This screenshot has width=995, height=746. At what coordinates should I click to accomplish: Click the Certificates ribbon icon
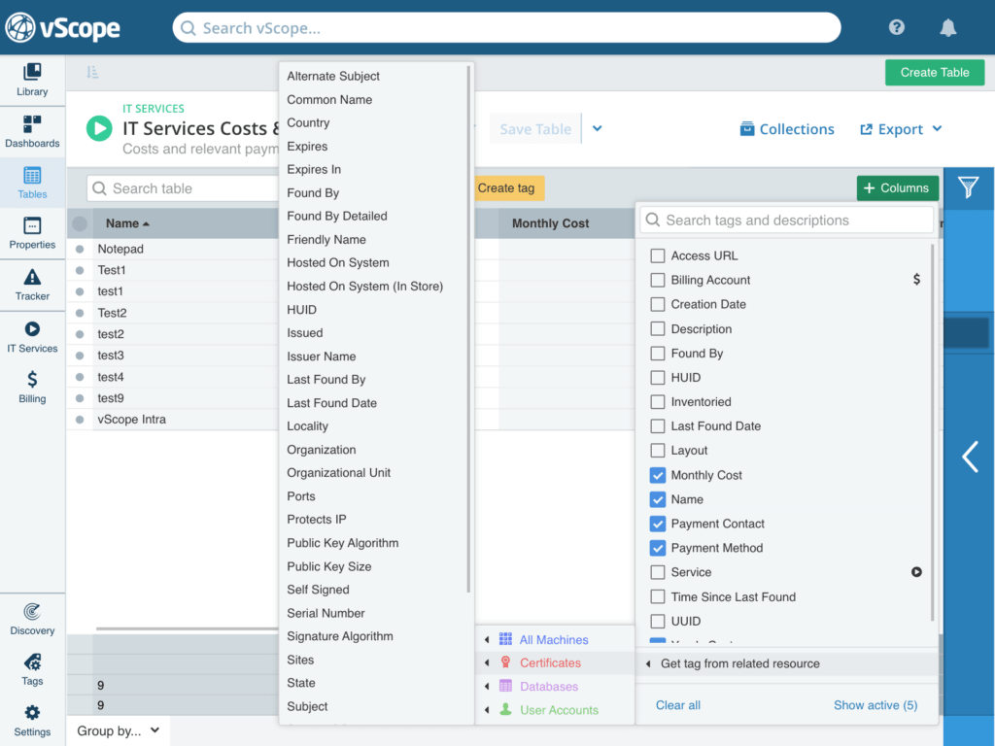[505, 662]
